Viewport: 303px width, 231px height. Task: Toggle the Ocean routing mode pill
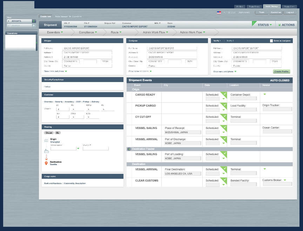48,133
